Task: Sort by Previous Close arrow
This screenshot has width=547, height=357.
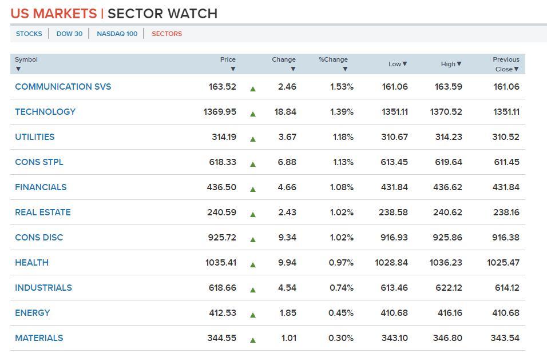Action: click(x=516, y=69)
